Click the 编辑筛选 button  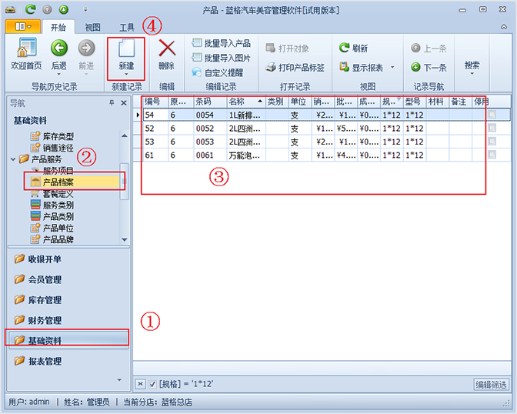pos(491,384)
